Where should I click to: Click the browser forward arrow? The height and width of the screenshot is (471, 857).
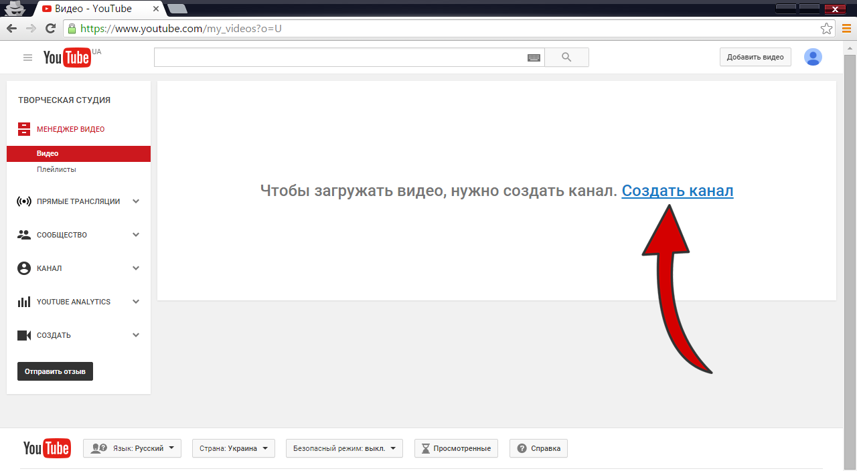click(31, 28)
